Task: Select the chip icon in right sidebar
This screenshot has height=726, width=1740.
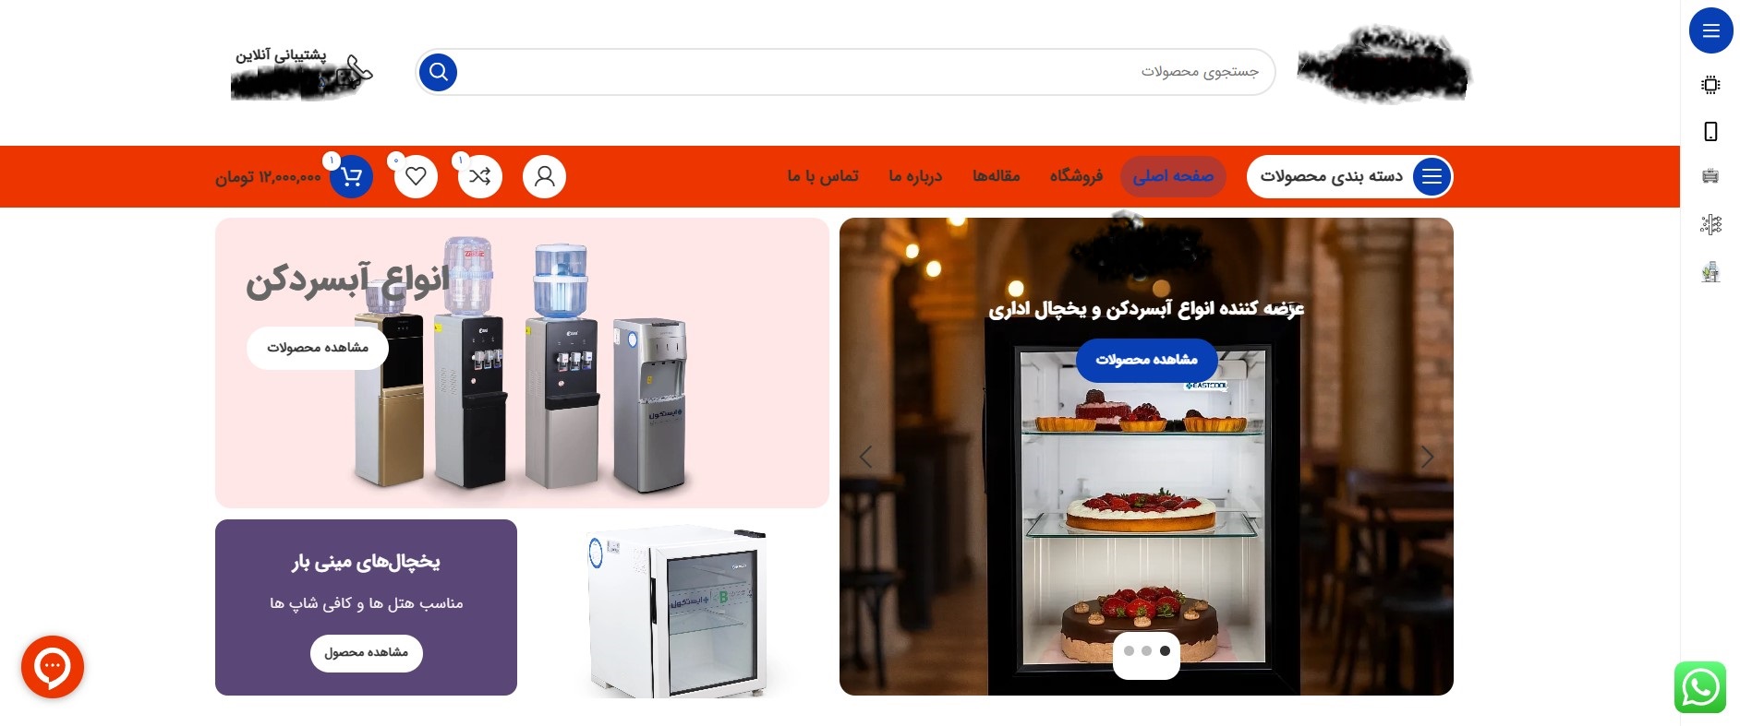Action: tap(1710, 85)
